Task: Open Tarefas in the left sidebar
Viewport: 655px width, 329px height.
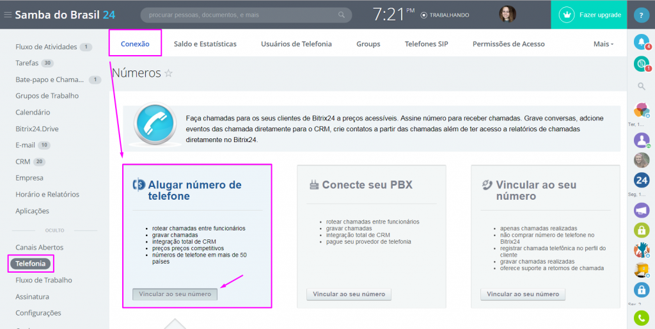Action: [27, 63]
